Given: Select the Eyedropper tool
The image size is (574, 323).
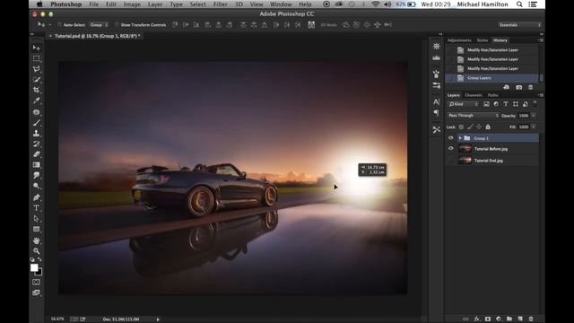Looking at the screenshot, I should 36,100.
